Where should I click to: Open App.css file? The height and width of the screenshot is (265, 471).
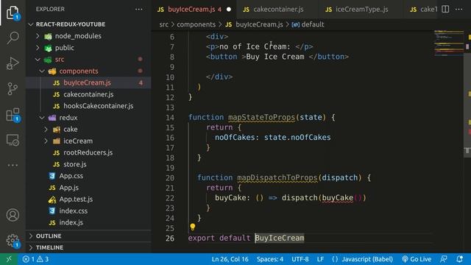pyautogui.click(x=71, y=176)
